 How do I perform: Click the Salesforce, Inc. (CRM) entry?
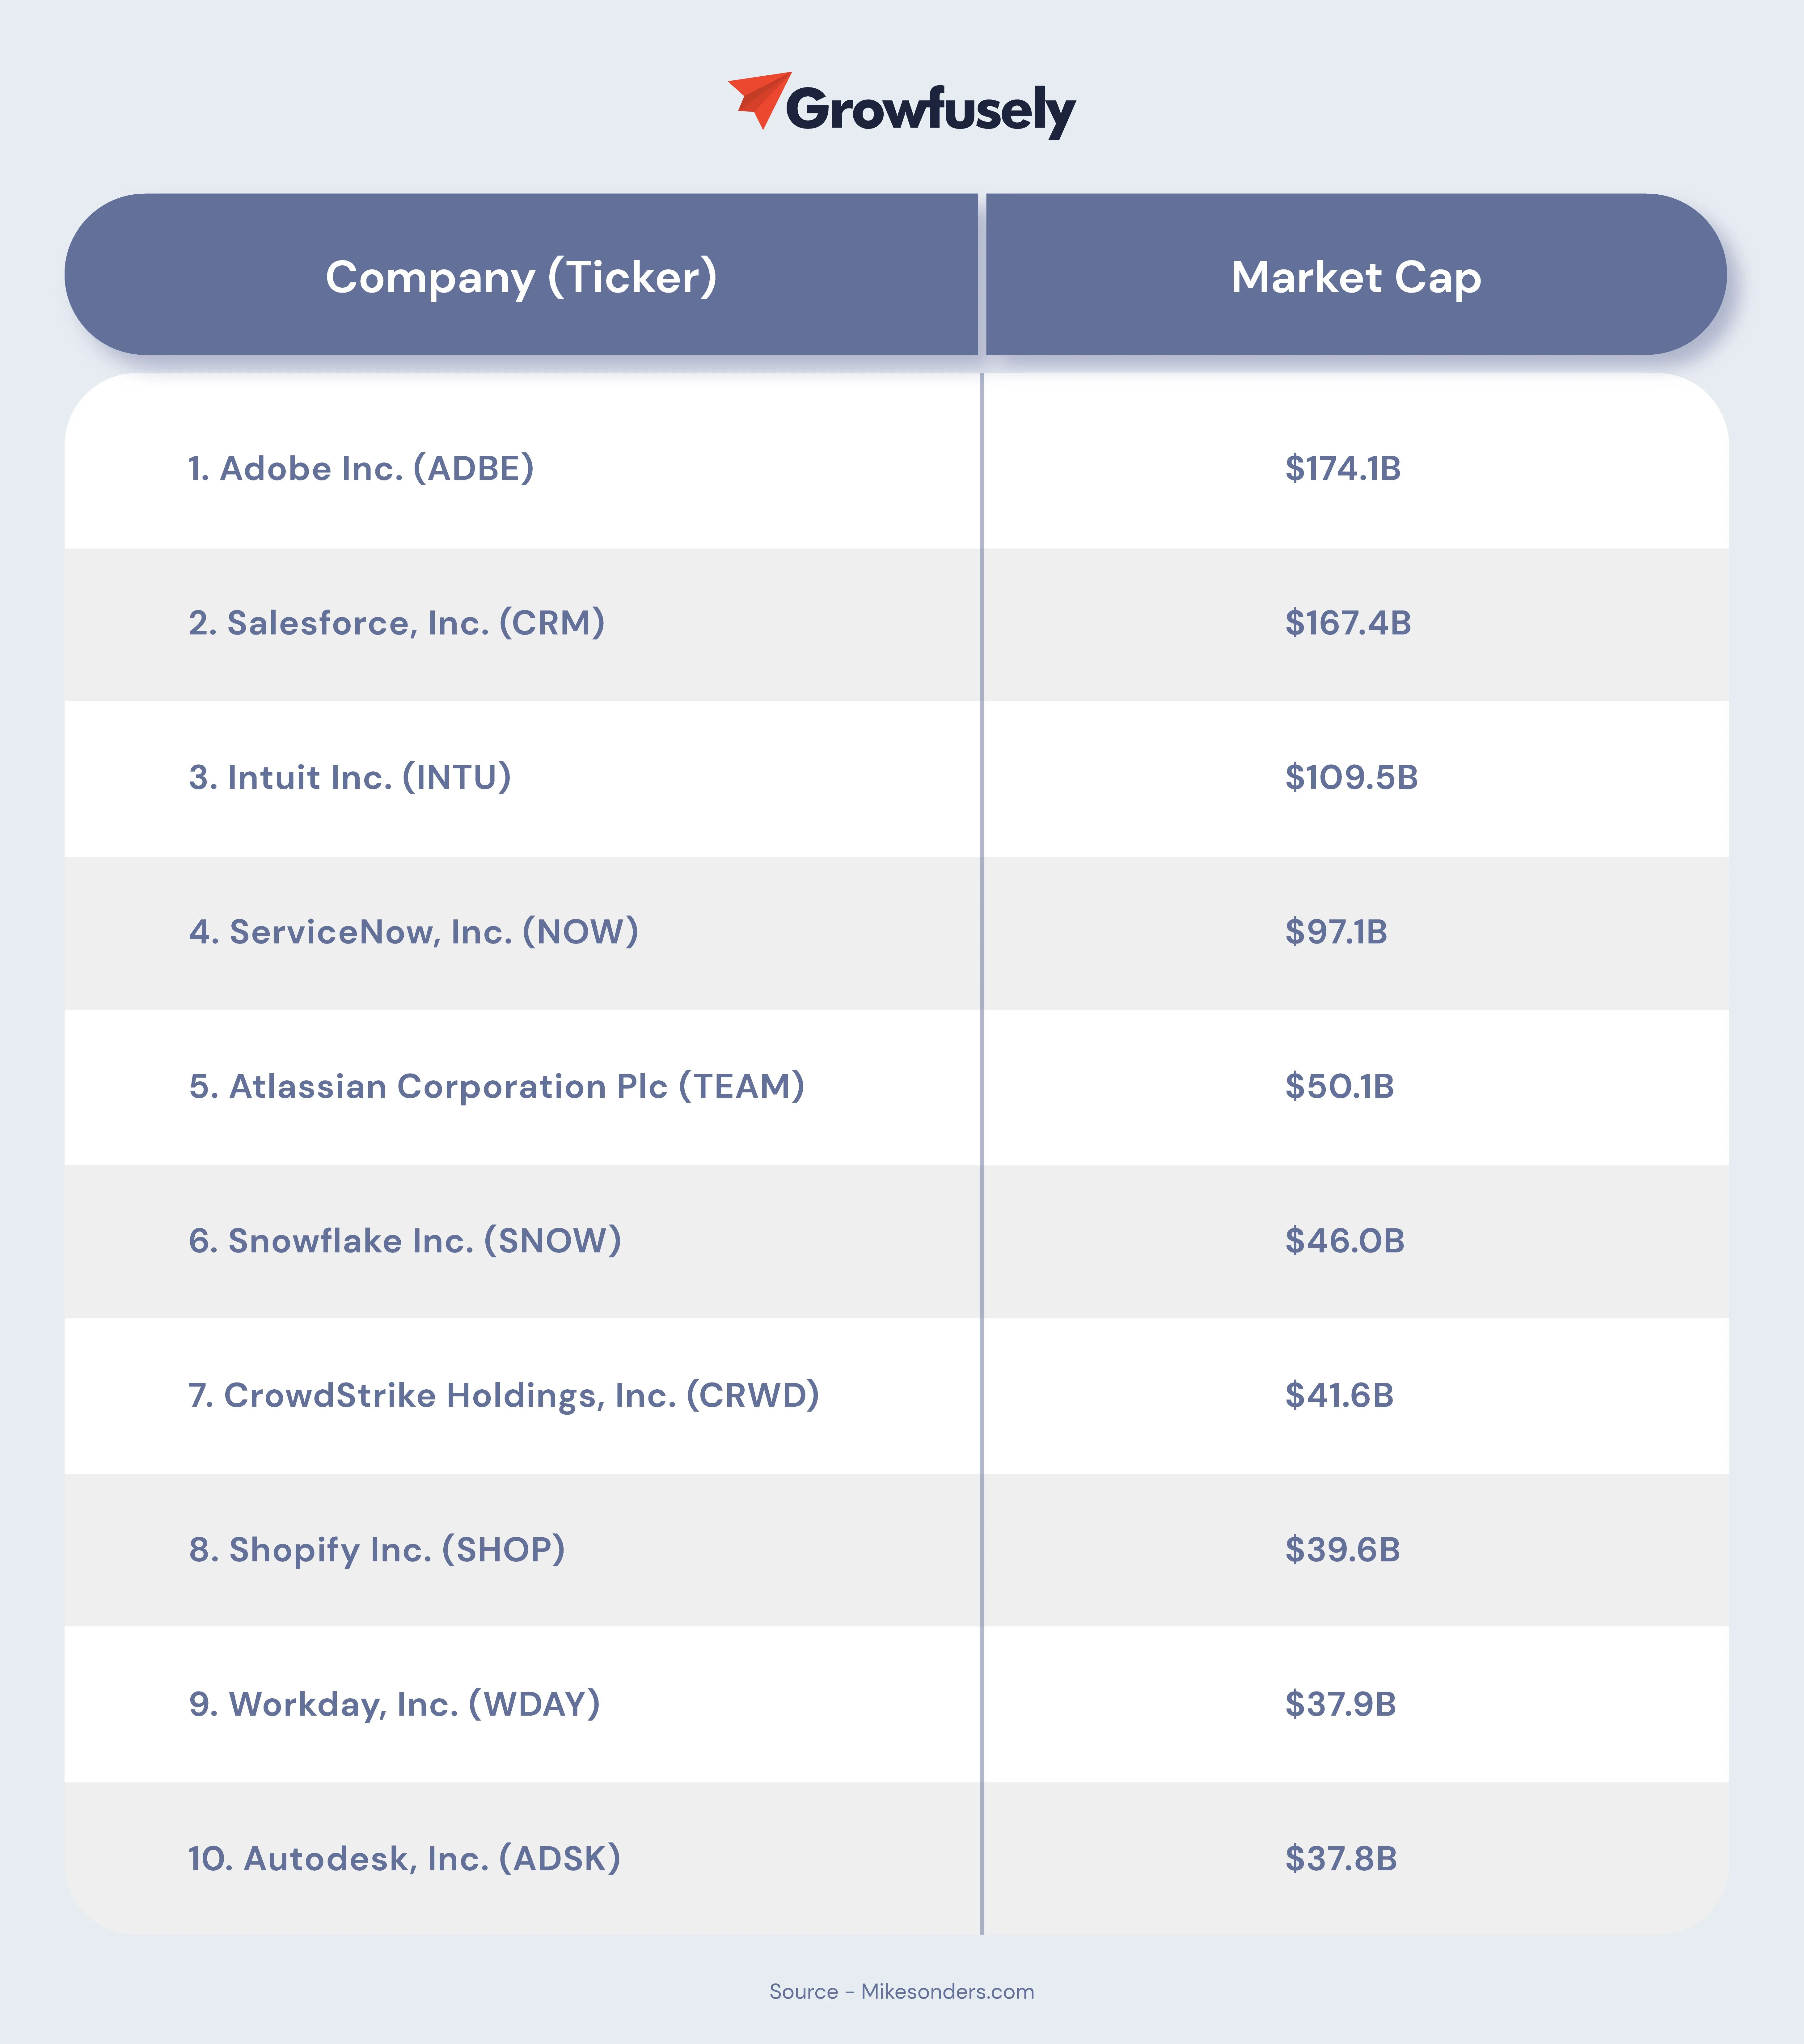[396, 623]
